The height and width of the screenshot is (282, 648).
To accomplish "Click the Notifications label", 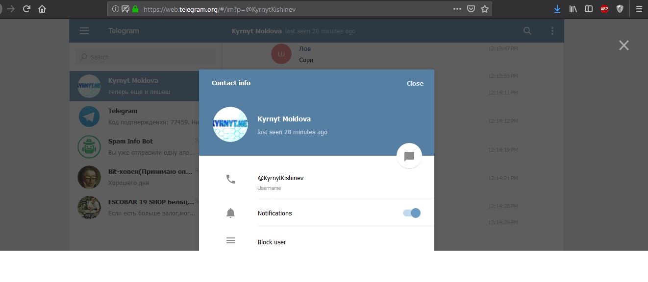I will tap(275, 213).
